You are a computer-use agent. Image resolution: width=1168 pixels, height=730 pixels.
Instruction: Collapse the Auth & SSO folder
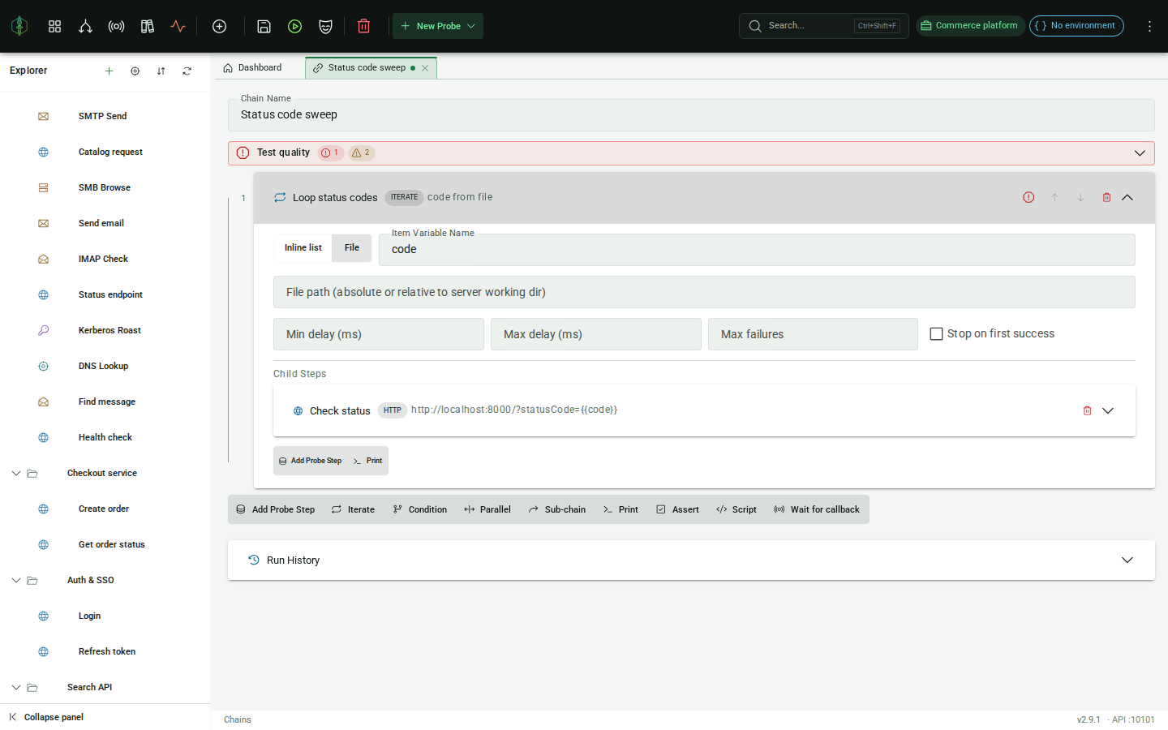tap(16, 580)
